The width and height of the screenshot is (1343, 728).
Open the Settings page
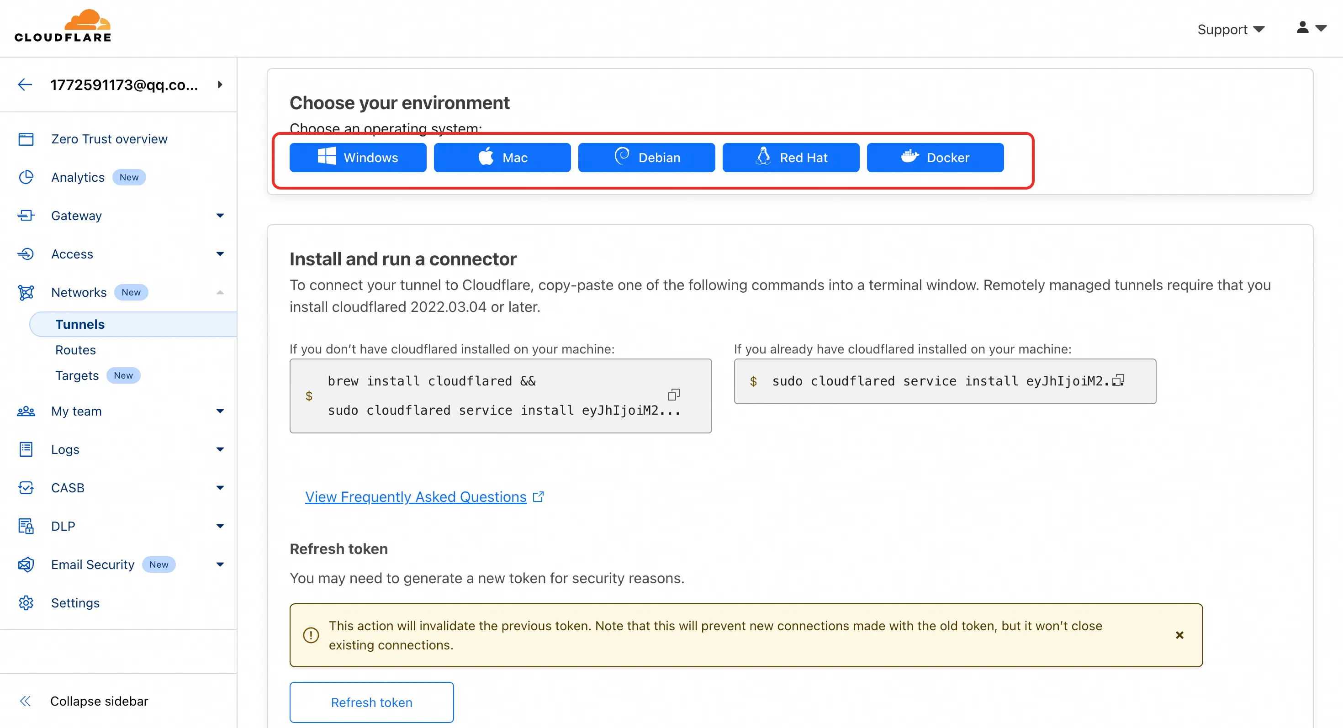tap(75, 603)
